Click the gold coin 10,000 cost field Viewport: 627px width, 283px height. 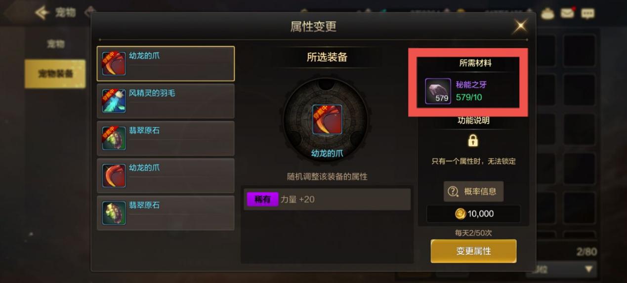point(473,214)
